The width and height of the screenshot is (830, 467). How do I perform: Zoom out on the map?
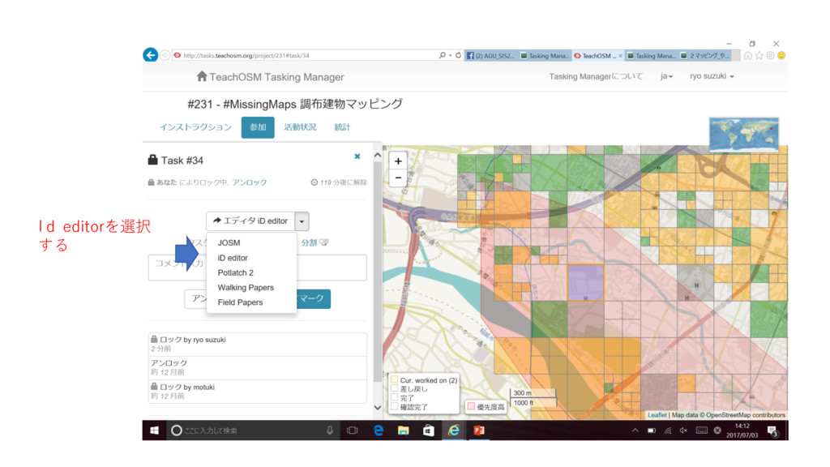click(x=398, y=177)
